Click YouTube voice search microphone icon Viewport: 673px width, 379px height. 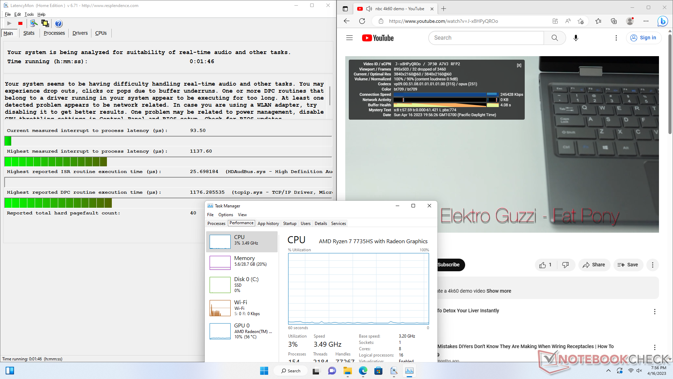pos(576,38)
